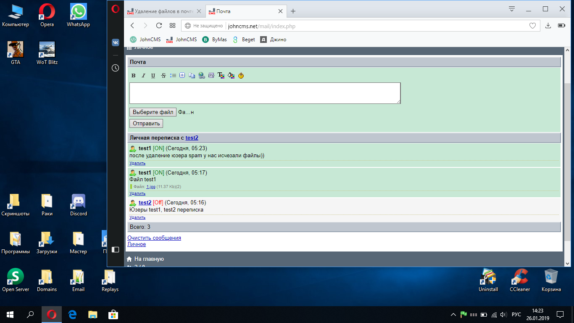This screenshot has width=574, height=323.
Task: Open the JohnCMS bookmark with red CMS icon
Action: point(181,40)
